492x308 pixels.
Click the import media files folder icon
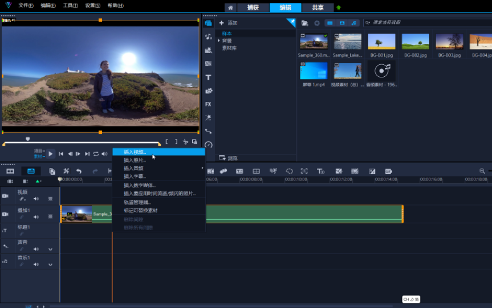tap(305, 23)
